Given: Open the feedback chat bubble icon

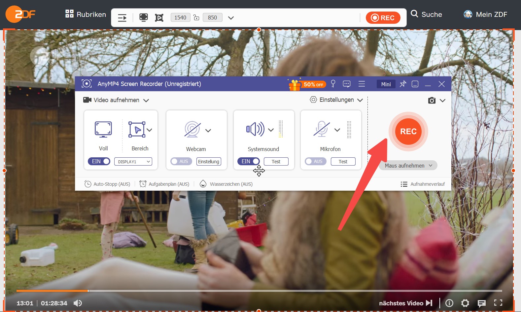Looking at the screenshot, I should coord(347,84).
